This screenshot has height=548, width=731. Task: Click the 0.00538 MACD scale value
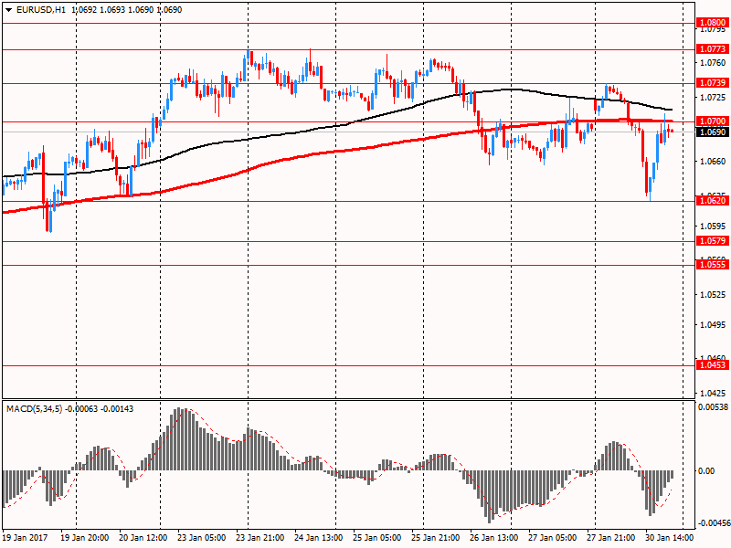[x=713, y=407]
